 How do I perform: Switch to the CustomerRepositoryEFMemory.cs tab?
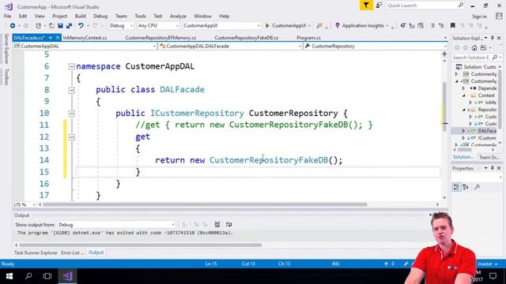(160, 38)
